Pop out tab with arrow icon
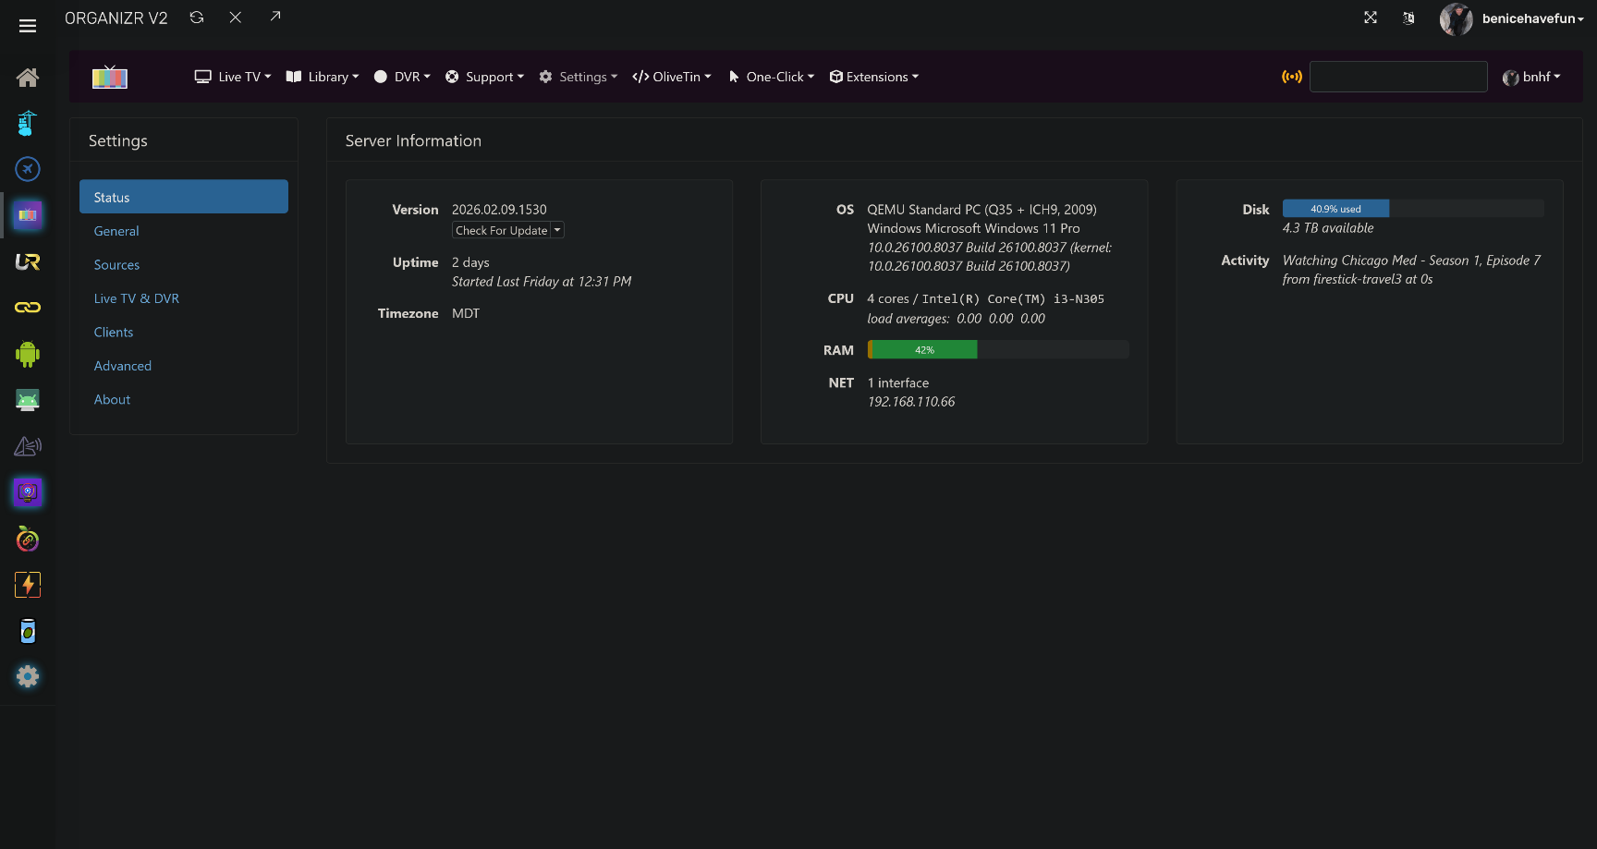The height and width of the screenshot is (849, 1597). coord(275,17)
